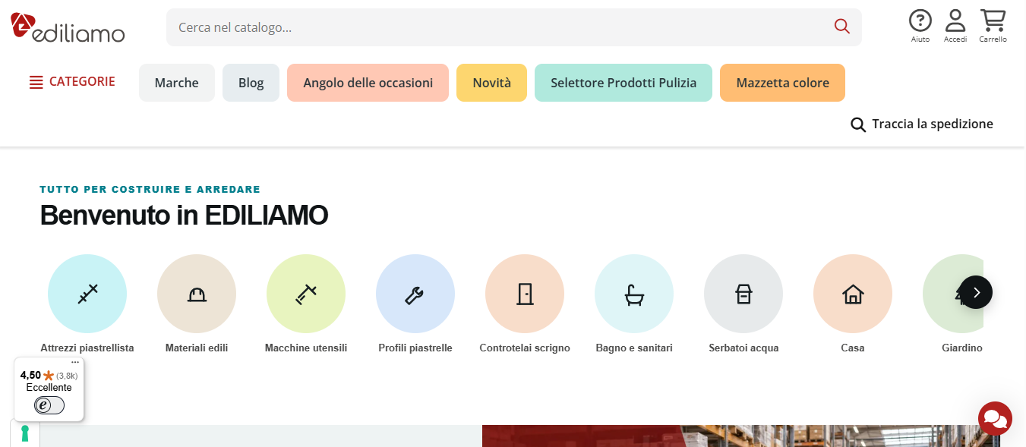Image resolution: width=1026 pixels, height=447 pixels.
Task: Click the Controtelai scrigno text label
Action: [525, 348]
